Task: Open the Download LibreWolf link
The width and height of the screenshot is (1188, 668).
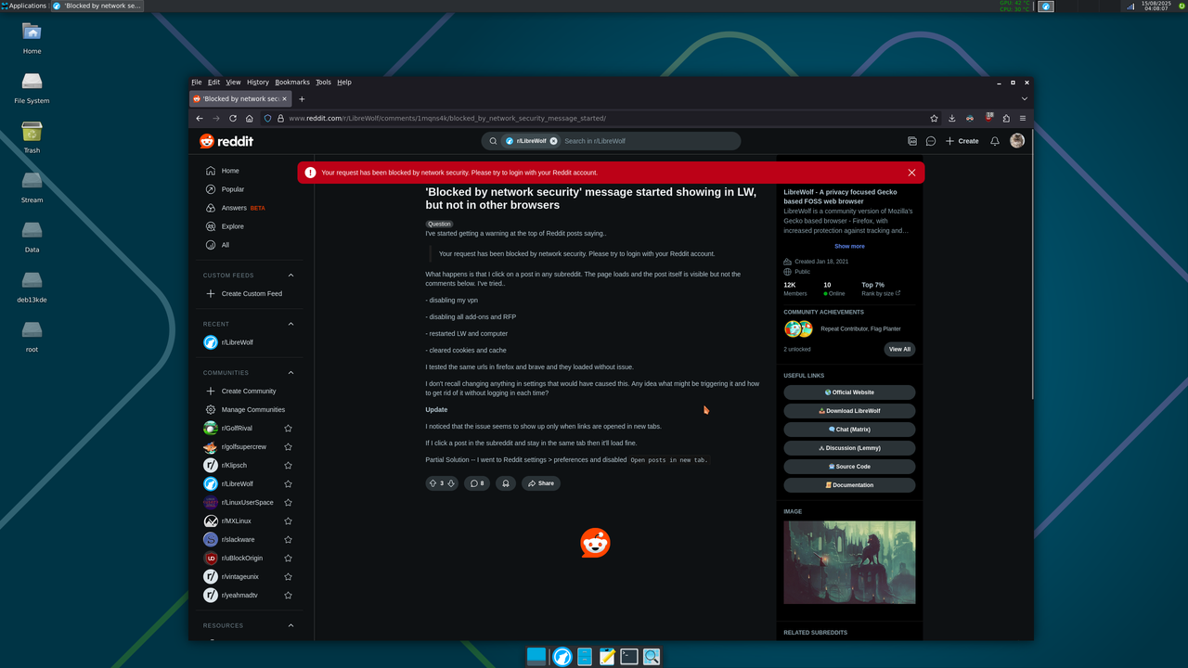Action: click(x=849, y=411)
